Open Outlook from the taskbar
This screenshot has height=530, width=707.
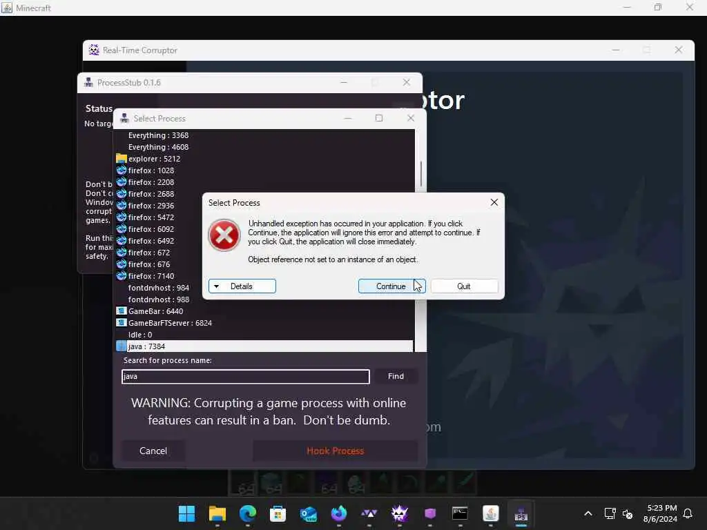coord(309,513)
